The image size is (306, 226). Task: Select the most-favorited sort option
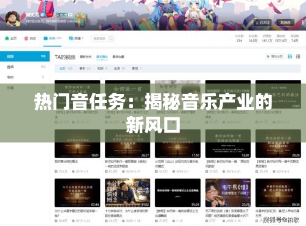[118, 56]
